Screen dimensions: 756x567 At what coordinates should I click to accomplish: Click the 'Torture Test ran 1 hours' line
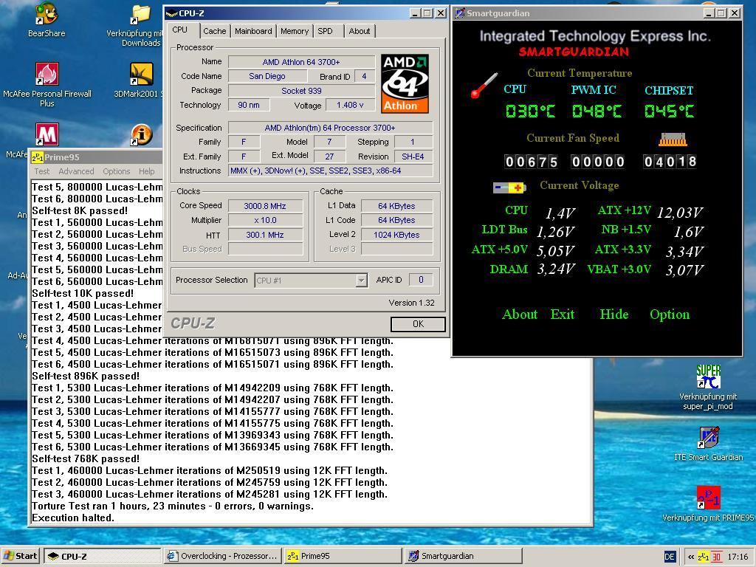click(x=173, y=506)
